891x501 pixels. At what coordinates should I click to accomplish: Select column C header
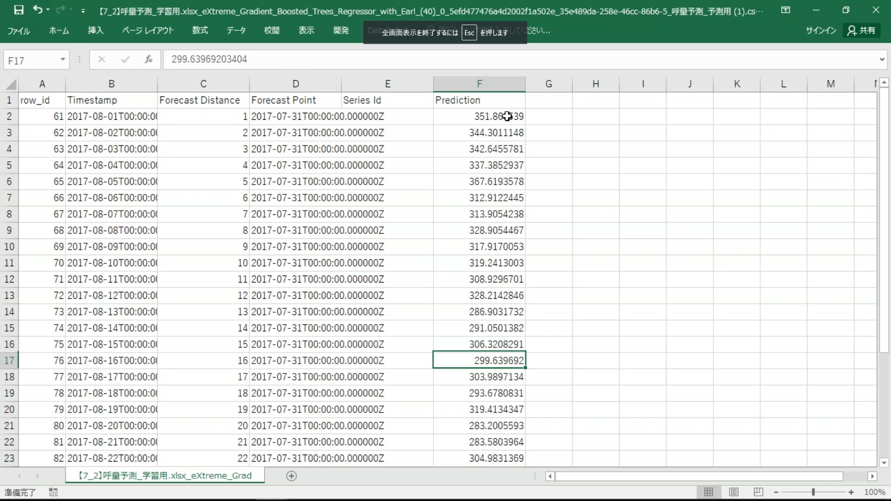[x=203, y=84]
